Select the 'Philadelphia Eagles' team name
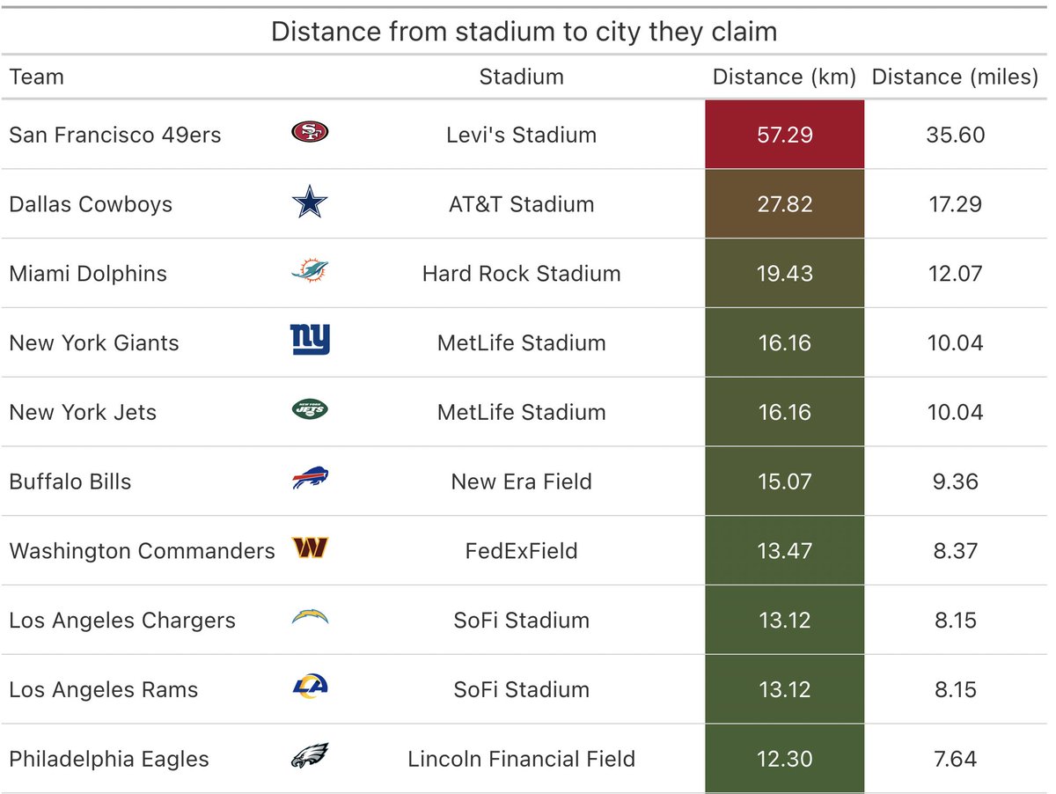The image size is (1056, 794). point(109,759)
